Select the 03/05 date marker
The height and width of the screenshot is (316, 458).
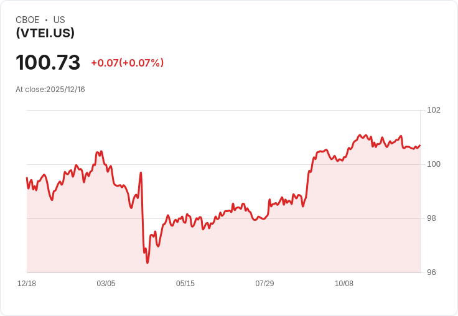[x=106, y=284]
